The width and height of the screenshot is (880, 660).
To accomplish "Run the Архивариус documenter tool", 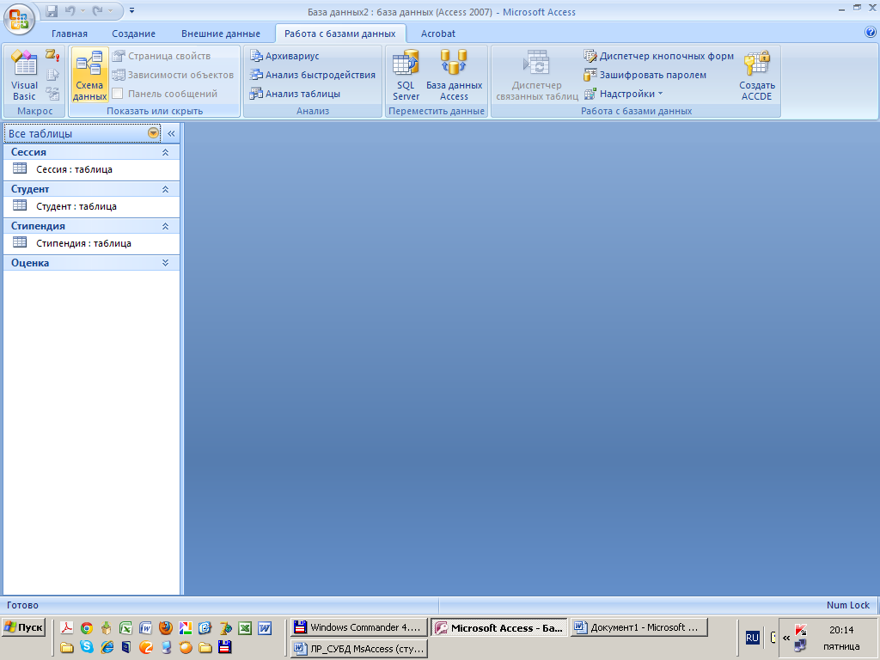I will tap(284, 56).
